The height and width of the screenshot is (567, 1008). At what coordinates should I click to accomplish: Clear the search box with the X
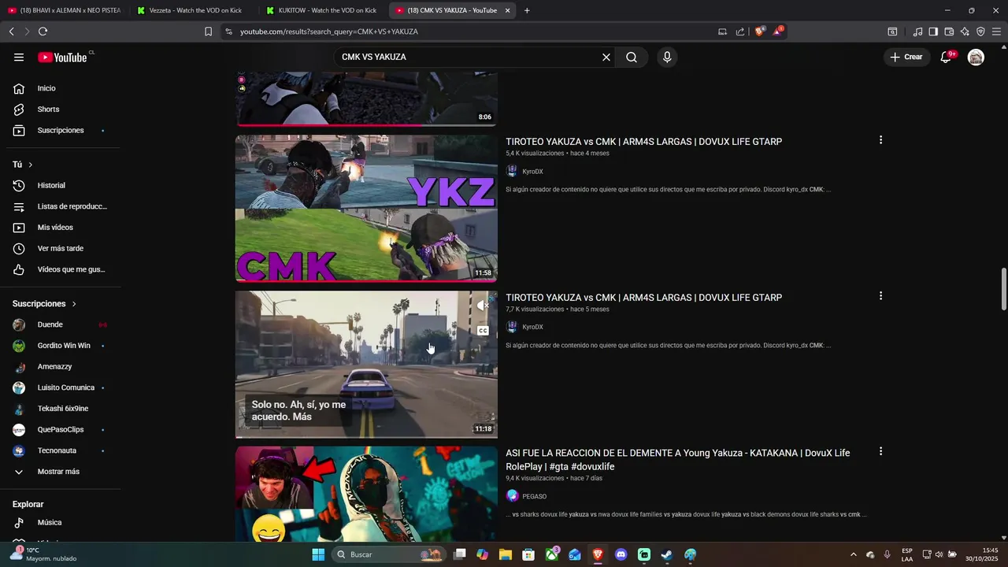606,57
